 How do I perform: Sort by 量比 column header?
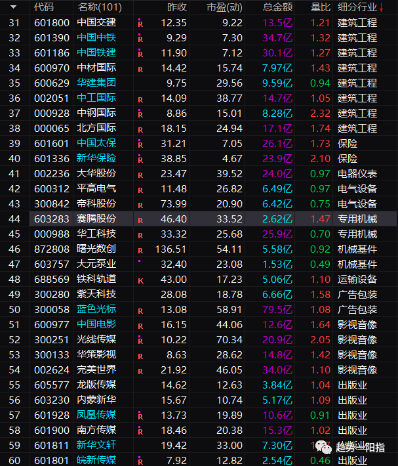[320, 7]
